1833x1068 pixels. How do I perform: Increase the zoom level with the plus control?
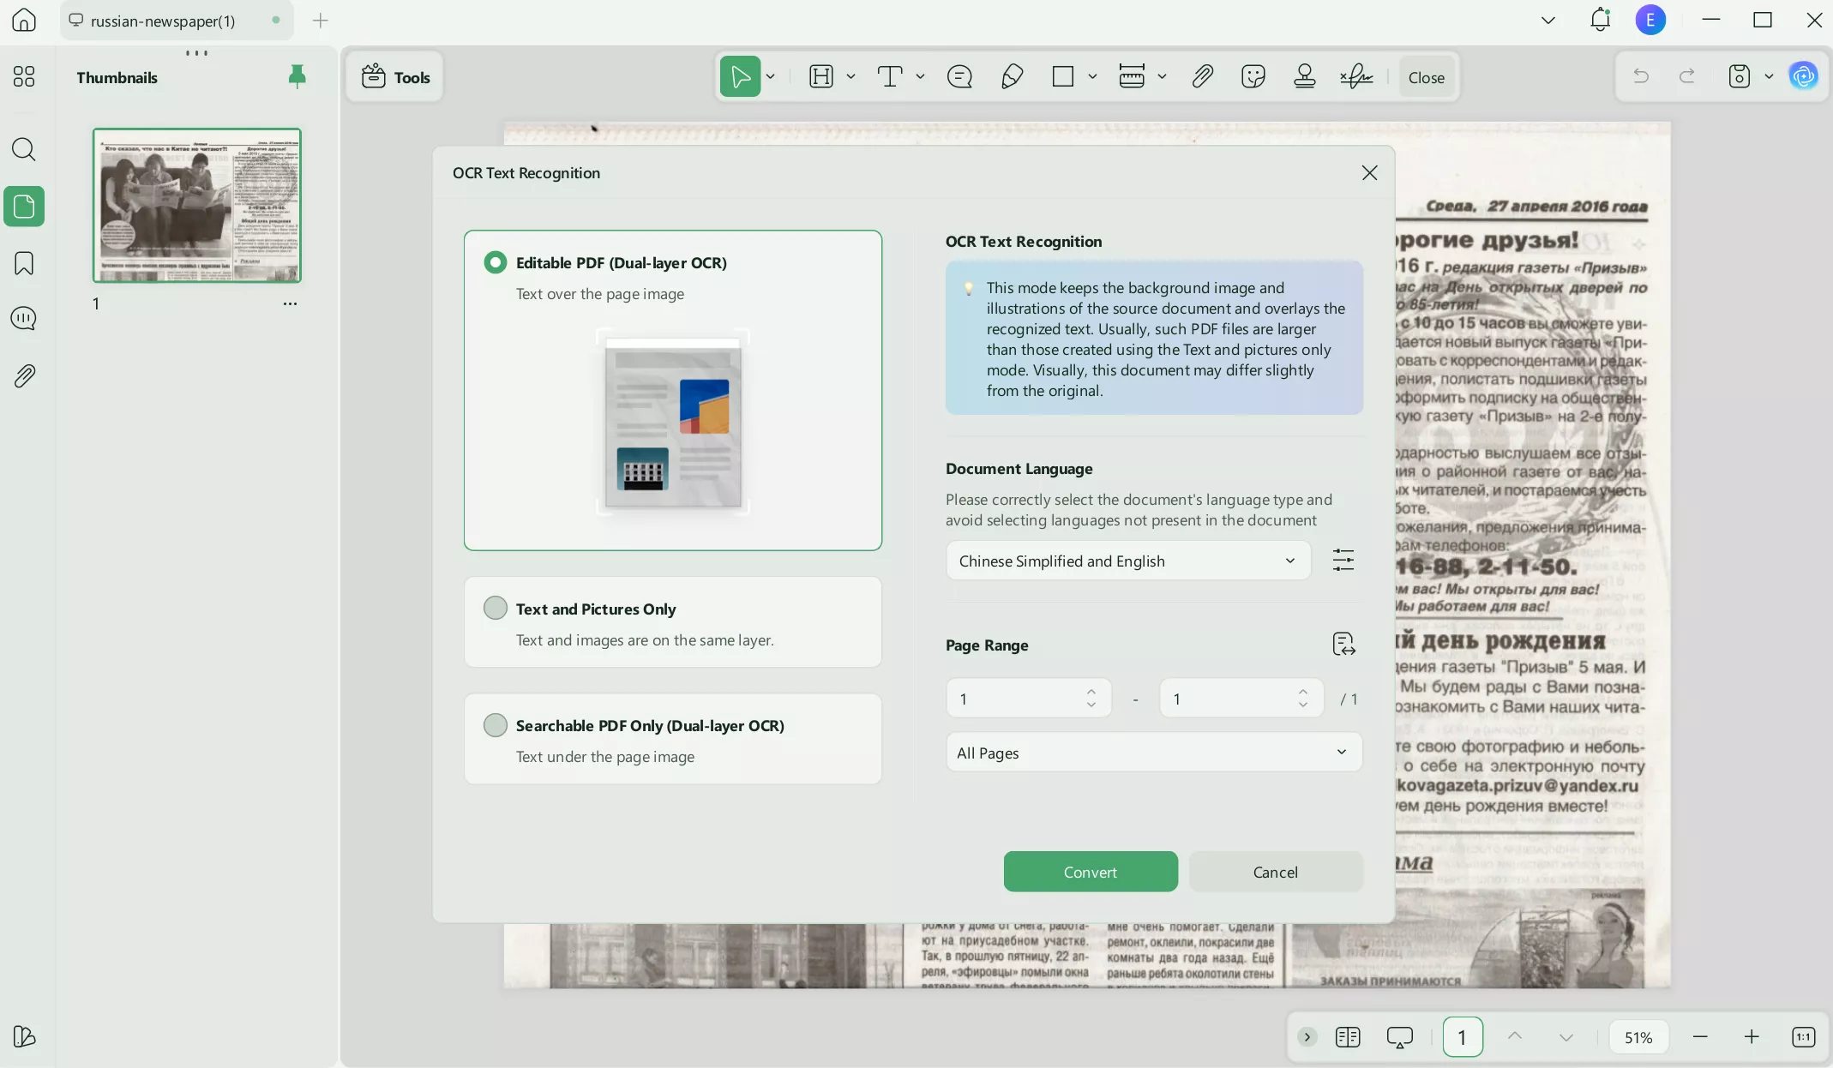tap(1752, 1037)
